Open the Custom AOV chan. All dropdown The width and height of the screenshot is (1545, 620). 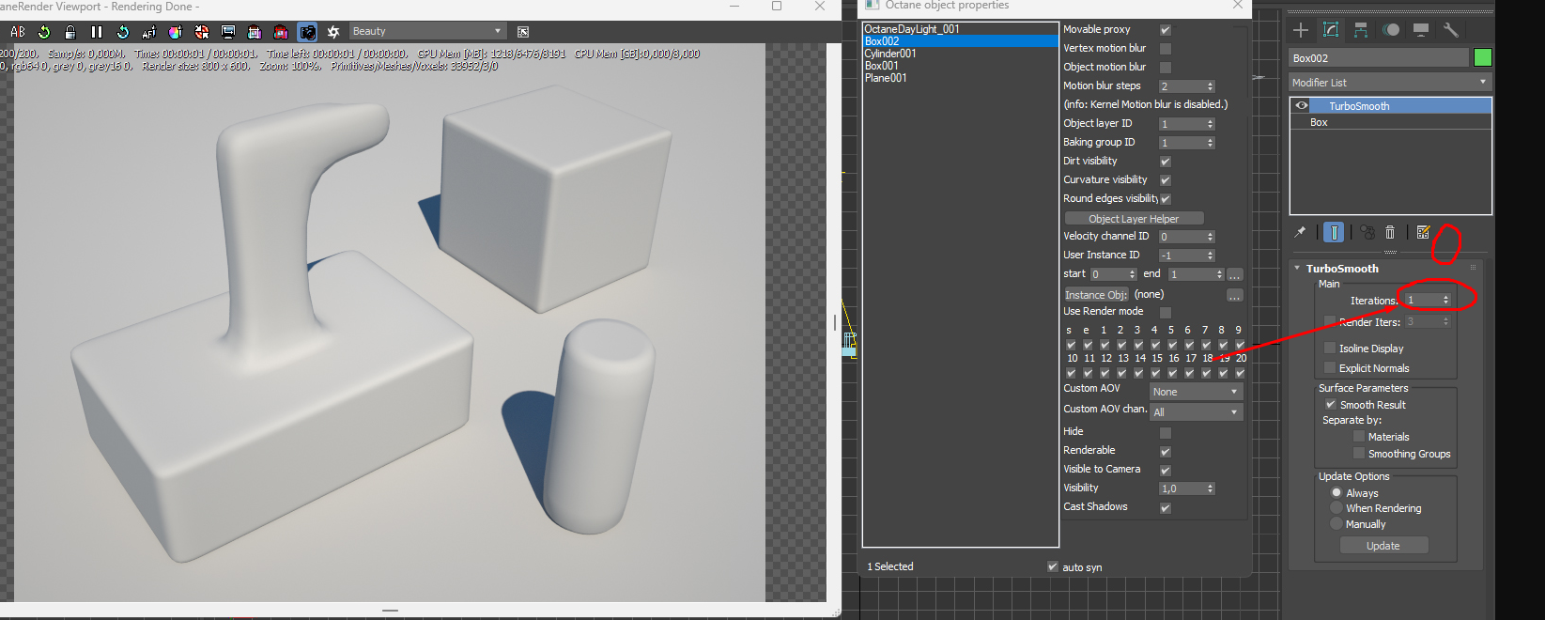1197,412
